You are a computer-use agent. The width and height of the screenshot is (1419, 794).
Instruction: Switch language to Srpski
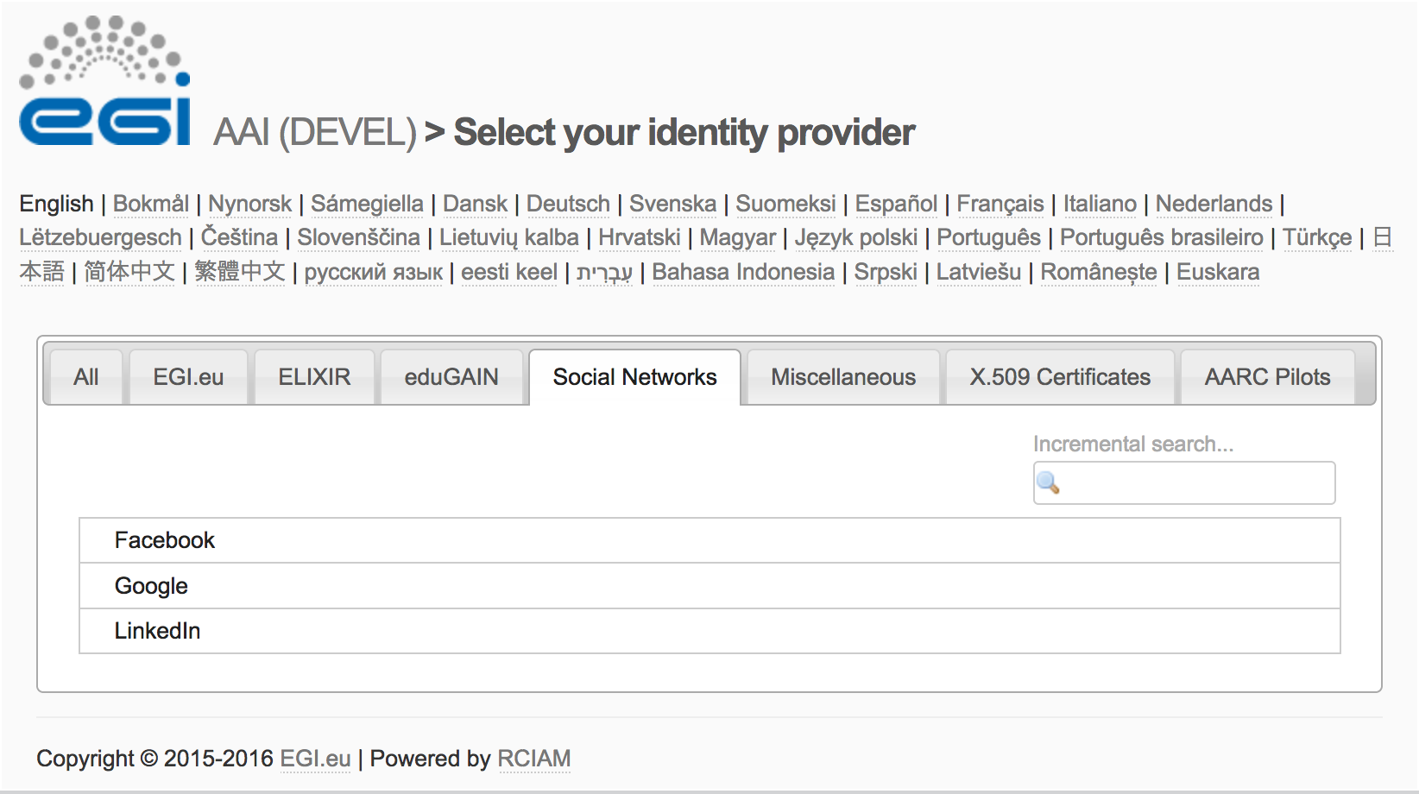pyautogui.click(x=886, y=272)
